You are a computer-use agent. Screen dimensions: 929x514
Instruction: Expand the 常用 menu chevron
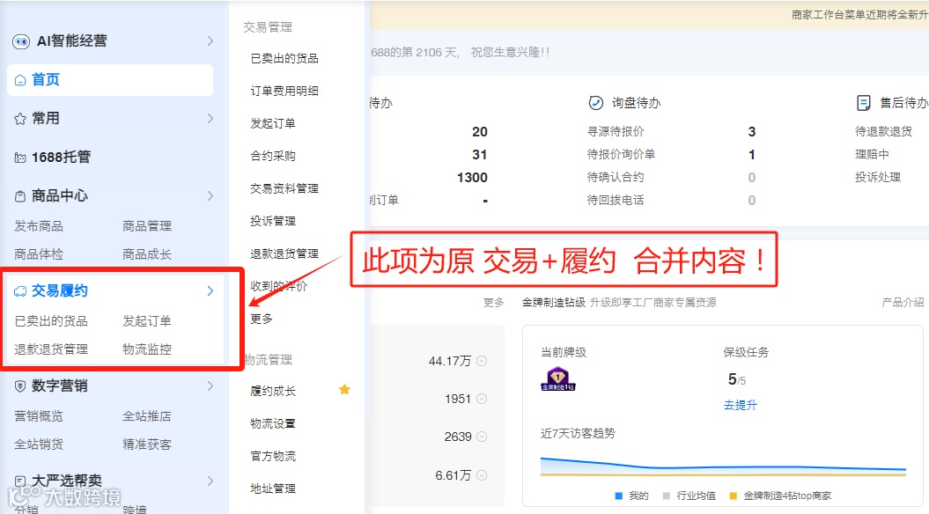pyautogui.click(x=210, y=119)
